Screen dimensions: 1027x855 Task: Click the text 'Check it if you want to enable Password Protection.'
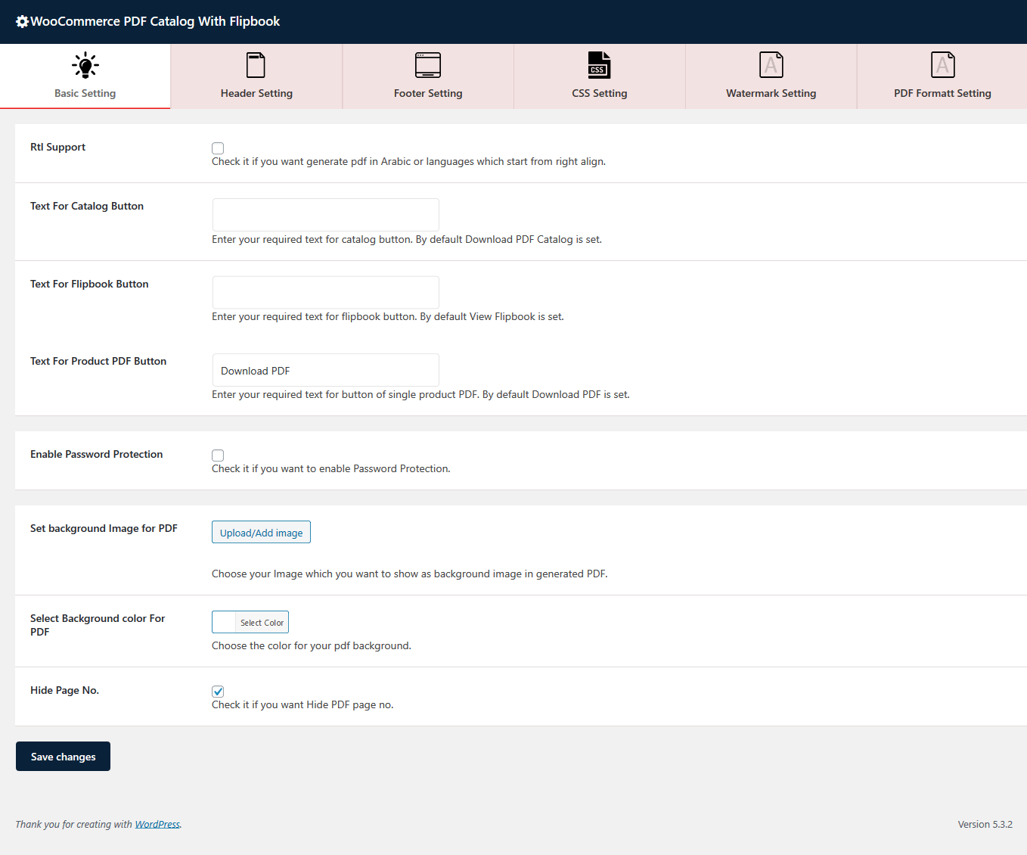point(331,468)
